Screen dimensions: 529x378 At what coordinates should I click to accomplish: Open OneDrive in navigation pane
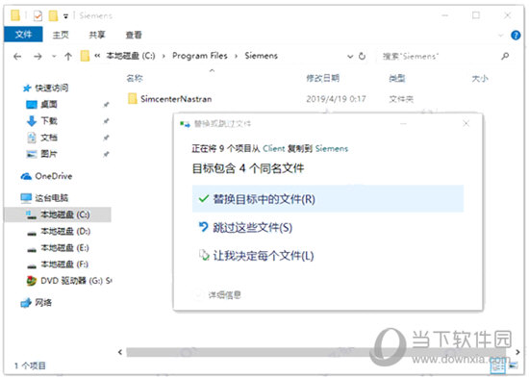(x=53, y=176)
